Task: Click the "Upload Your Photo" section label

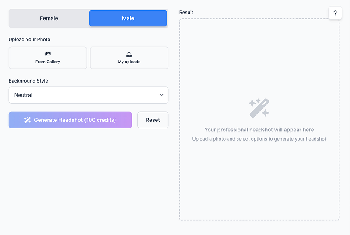Action: [x=29, y=39]
